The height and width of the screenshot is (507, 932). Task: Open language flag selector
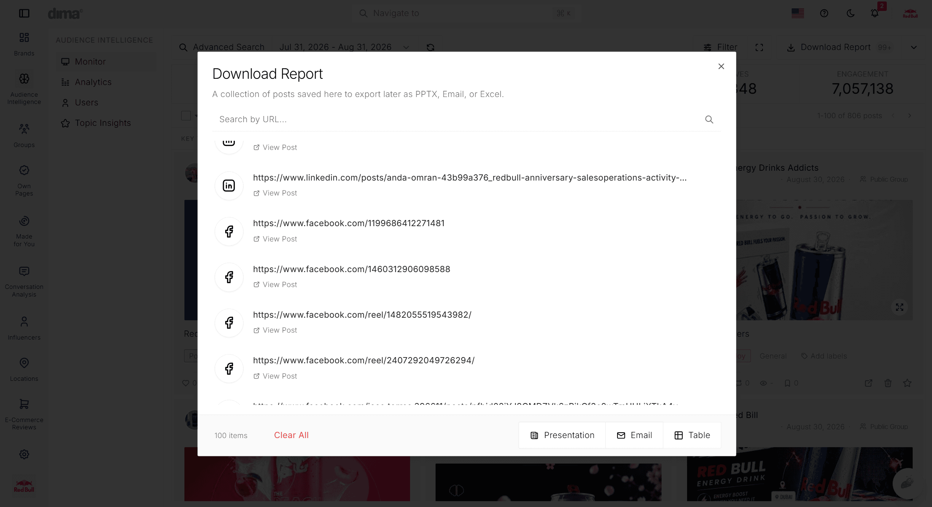coord(798,13)
